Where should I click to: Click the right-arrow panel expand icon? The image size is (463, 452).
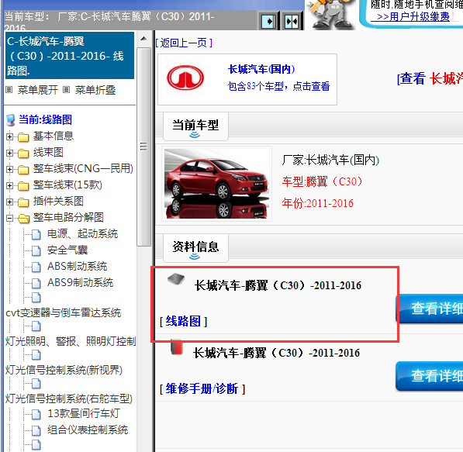pos(268,21)
